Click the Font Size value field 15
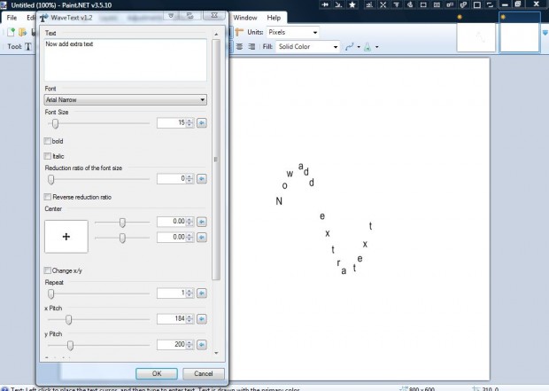Screen dimensions: 549x391 tap(172, 122)
